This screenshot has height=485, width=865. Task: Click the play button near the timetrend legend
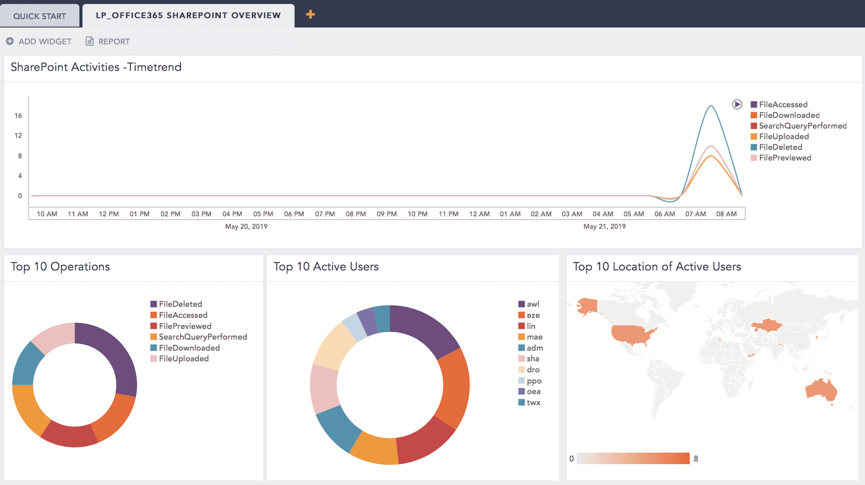pos(737,104)
